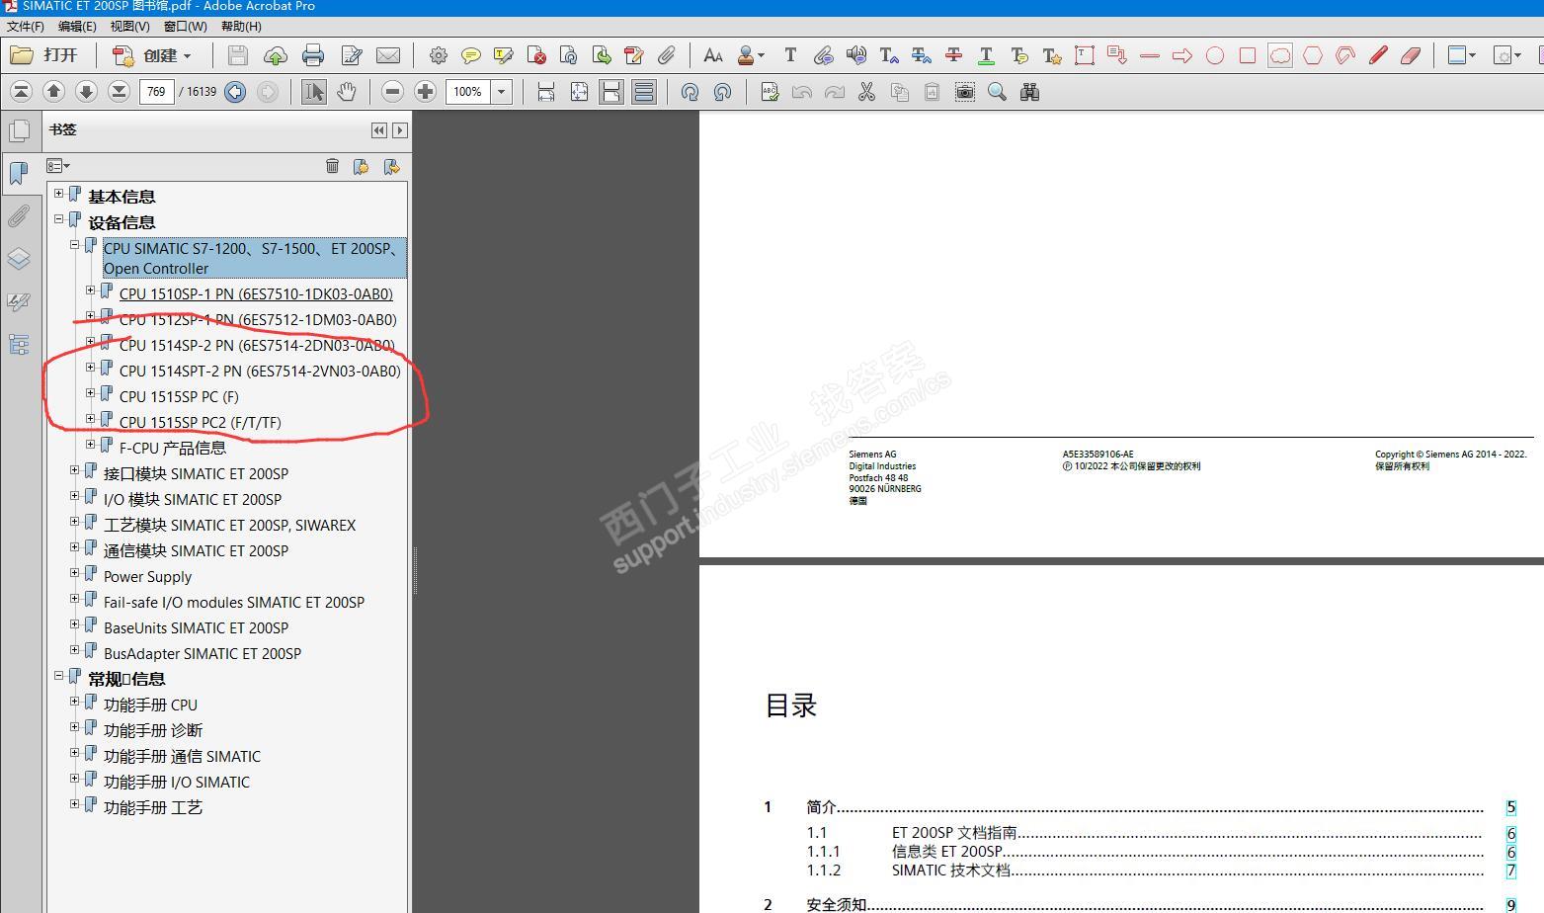Open contents entry ET 200SP 文档指南
Image resolution: width=1544 pixels, height=913 pixels.
coord(954,833)
